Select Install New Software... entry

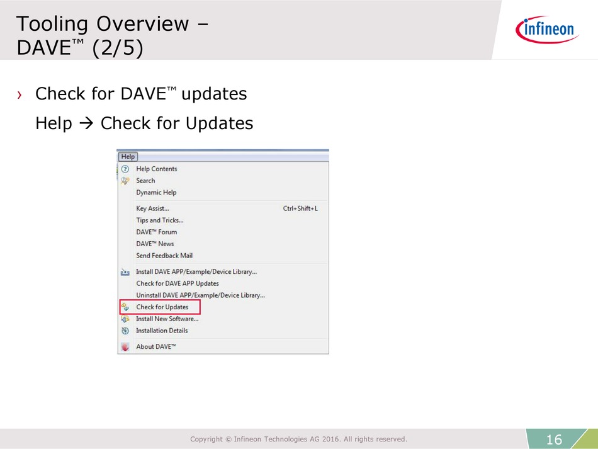[x=223, y=319]
